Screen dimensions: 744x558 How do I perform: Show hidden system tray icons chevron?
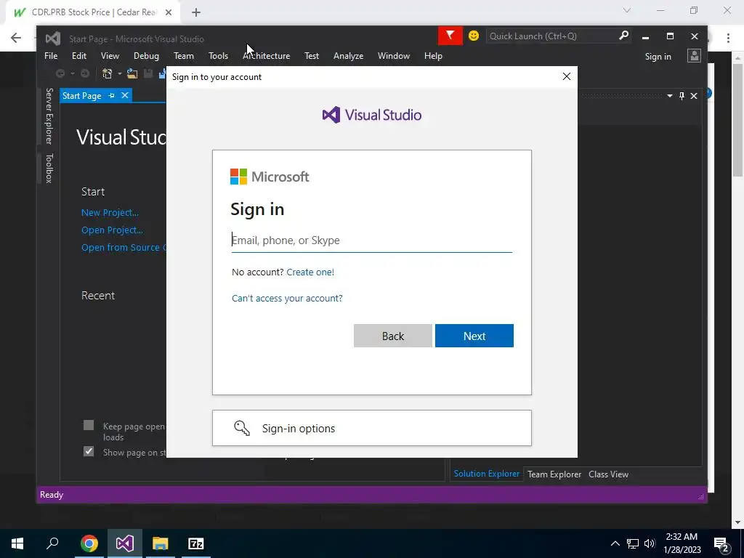pyautogui.click(x=615, y=543)
